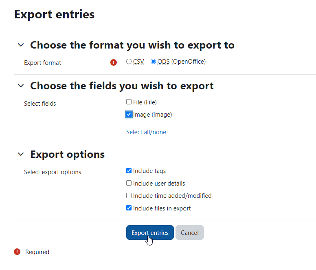Select the CSV radio button

[129, 61]
